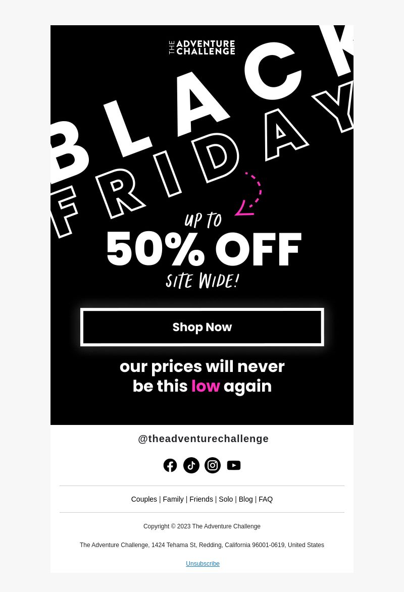Open the Instagram social icon
Viewport: 404px width, 592px height.
click(x=213, y=465)
